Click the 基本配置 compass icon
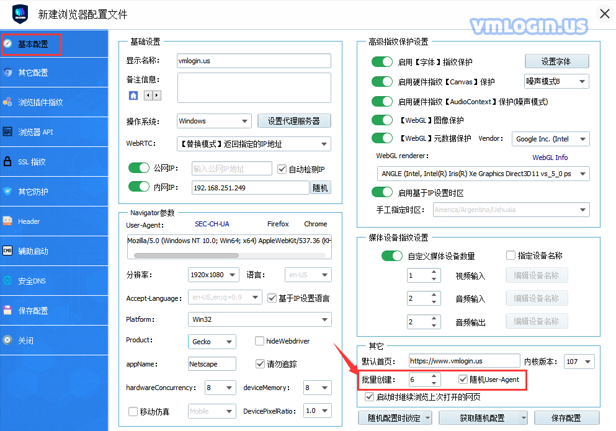This screenshot has height=431, width=616. pyautogui.click(x=7, y=43)
